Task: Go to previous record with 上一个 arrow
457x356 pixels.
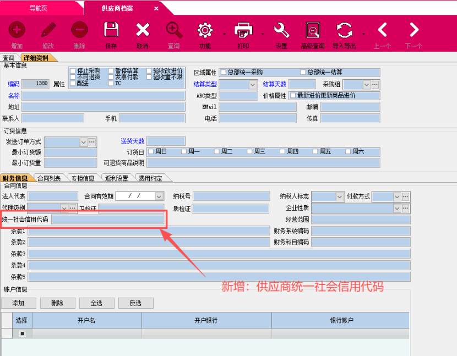Action: pos(382,30)
